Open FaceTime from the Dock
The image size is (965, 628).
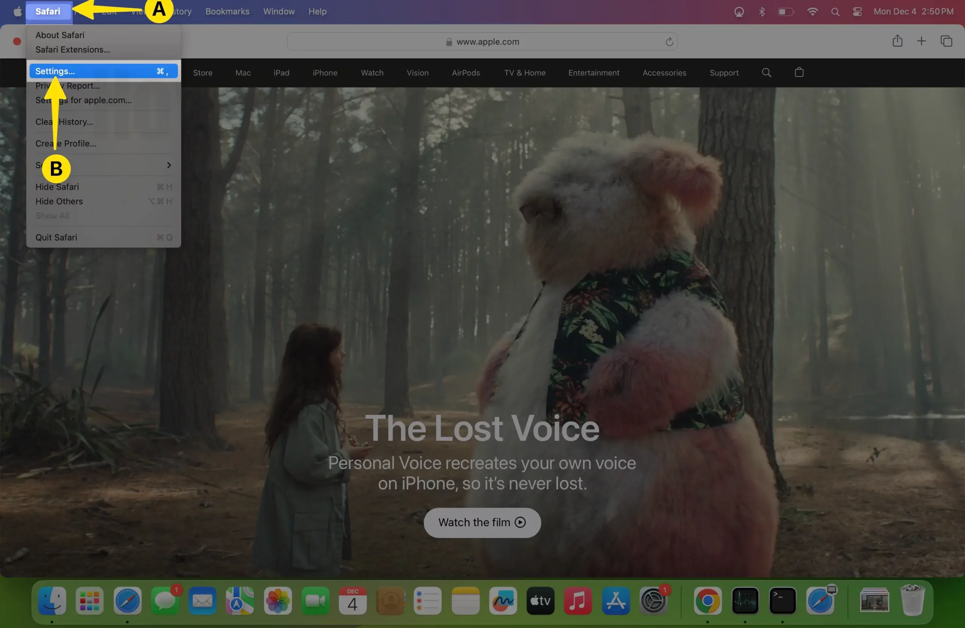[315, 601]
